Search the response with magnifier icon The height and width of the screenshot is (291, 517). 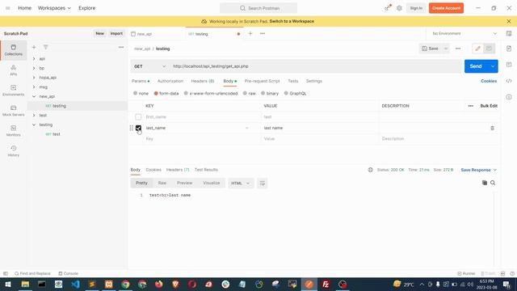(493, 183)
